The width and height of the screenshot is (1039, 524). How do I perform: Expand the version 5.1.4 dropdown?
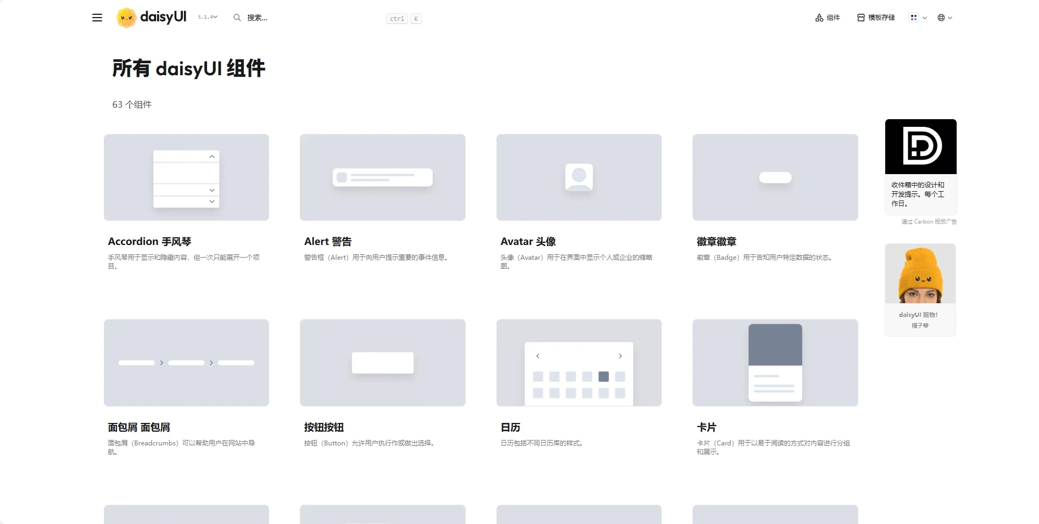pos(207,17)
